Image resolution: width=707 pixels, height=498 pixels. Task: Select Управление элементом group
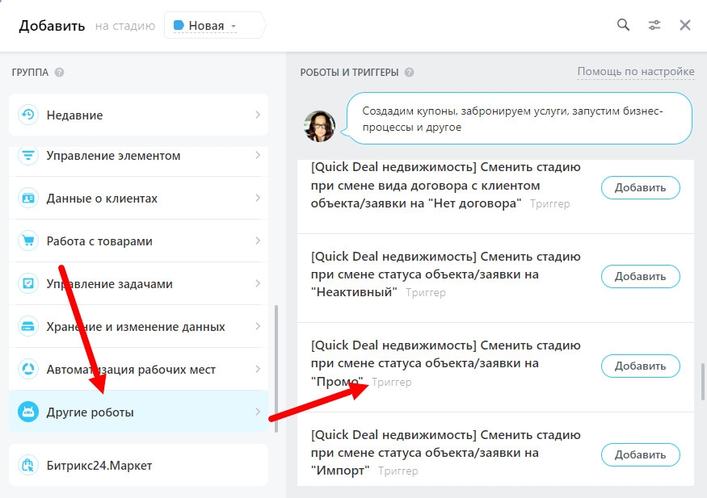[x=113, y=156]
